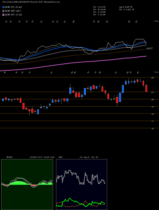Click the price axis label '18'
Viewport: 159px width, 210px height.
click(153, 114)
